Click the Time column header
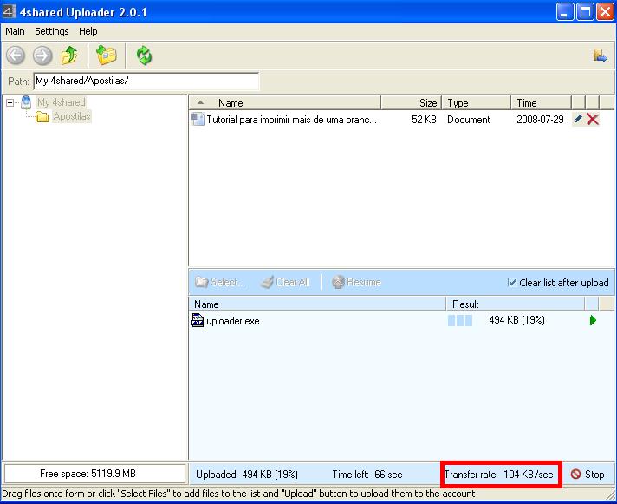The image size is (617, 504). (x=541, y=102)
